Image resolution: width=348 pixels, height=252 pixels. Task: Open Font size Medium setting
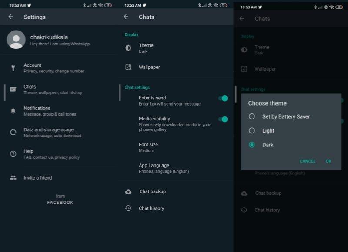177,147
